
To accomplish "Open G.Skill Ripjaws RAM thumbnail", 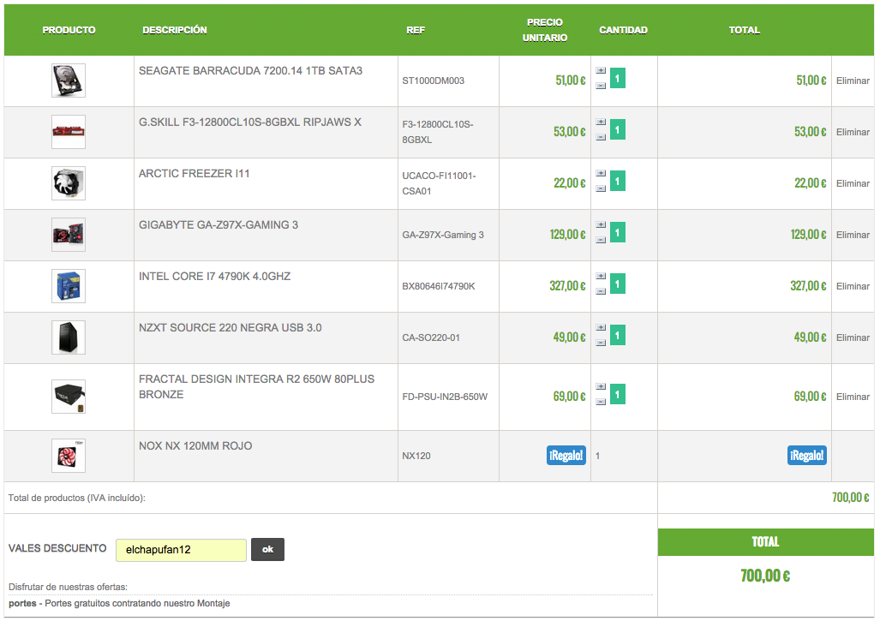I will (x=69, y=132).
